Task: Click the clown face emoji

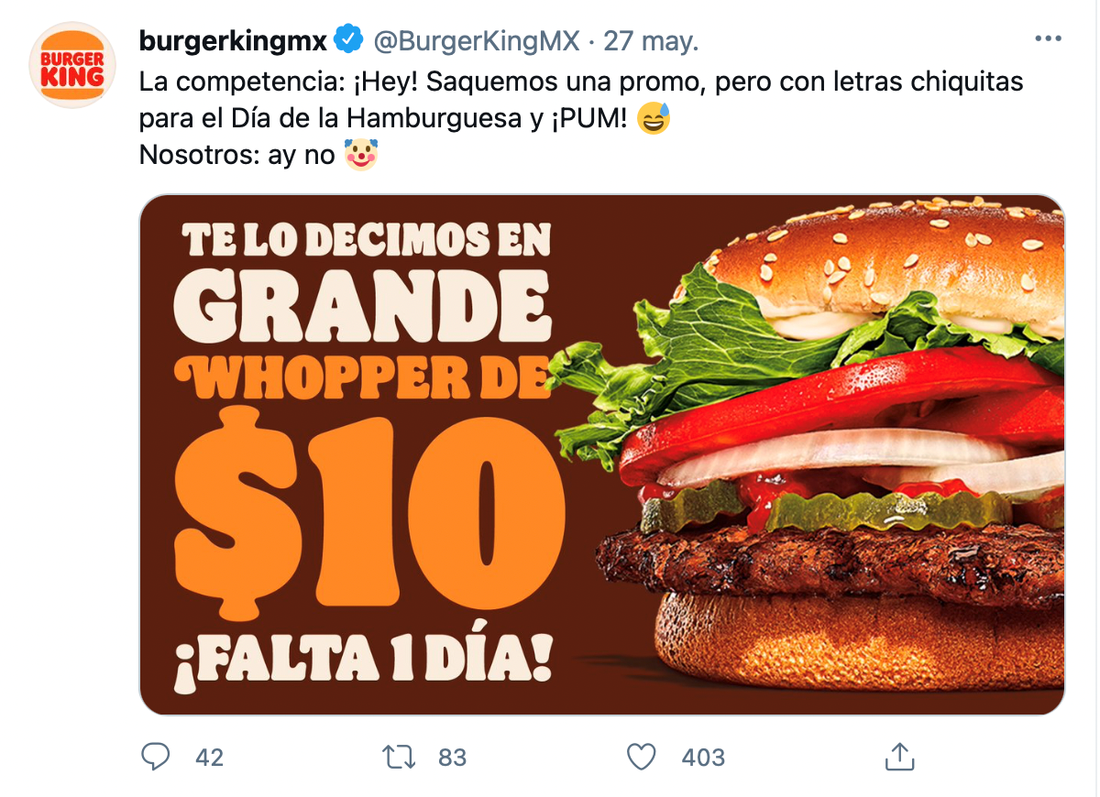Action: 360,156
